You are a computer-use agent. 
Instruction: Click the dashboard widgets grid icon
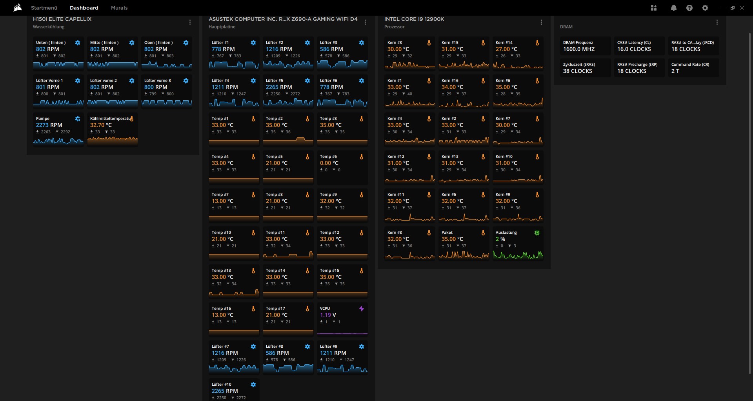click(x=654, y=7)
